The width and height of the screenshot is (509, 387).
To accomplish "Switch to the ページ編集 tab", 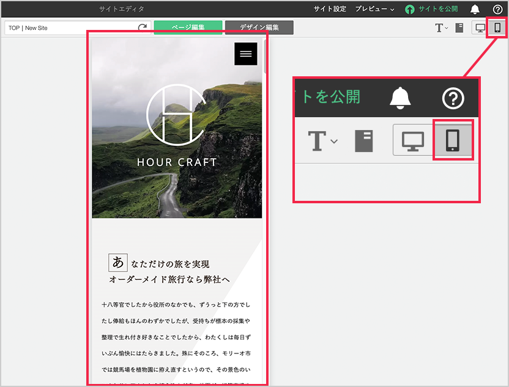I will coord(188,27).
